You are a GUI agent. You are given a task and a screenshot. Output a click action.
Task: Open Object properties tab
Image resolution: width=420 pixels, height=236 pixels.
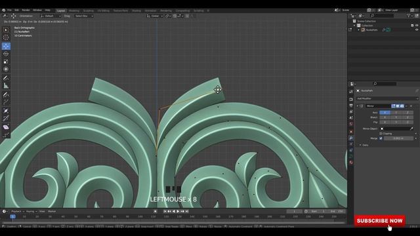pos(351,132)
